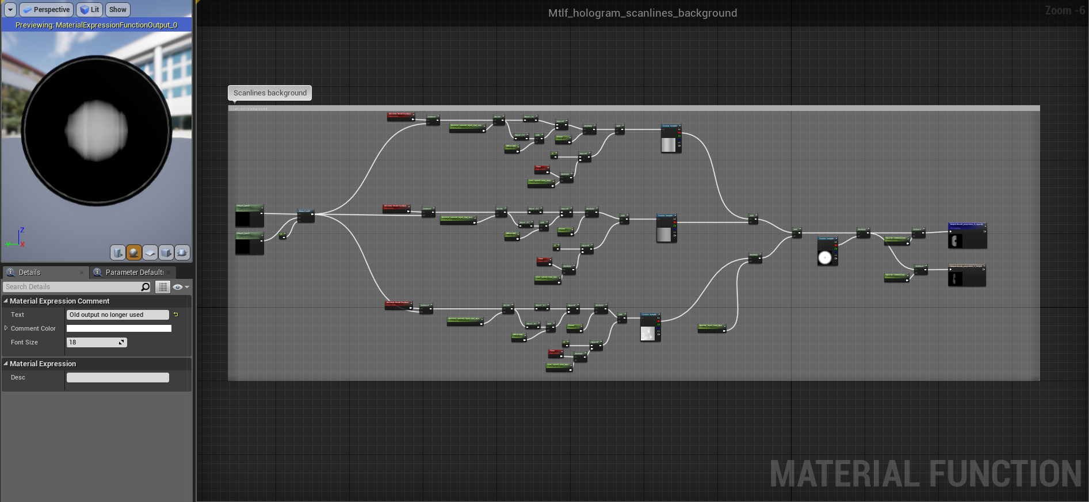Expand the Comment Color property

6,328
